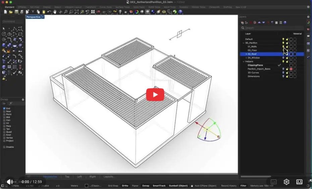Toggle visibility bulb of 04_Window layer

click(x=283, y=58)
